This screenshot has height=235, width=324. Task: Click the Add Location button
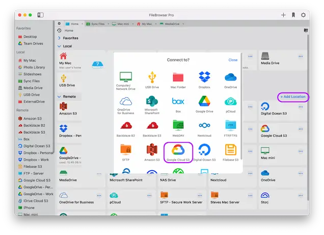(293, 97)
